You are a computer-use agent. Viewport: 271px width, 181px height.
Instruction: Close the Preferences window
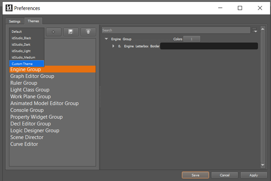260,8
